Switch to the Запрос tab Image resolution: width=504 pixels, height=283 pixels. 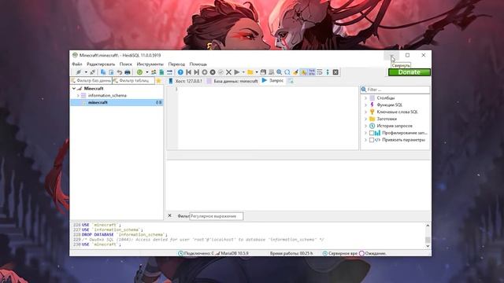(x=272, y=80)
